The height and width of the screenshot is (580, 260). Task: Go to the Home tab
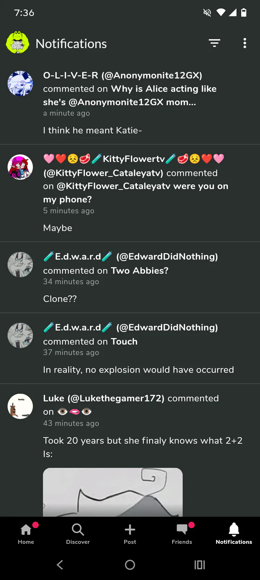coord(26,533)
